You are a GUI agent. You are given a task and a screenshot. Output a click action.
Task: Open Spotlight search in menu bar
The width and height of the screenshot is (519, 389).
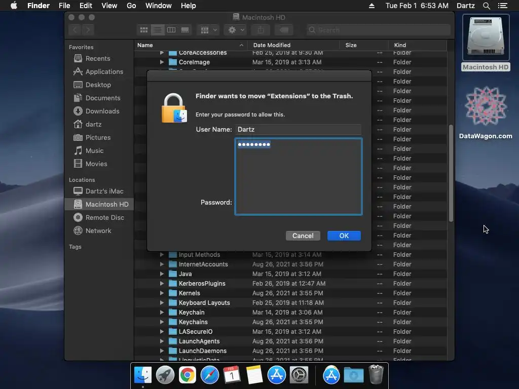pyautogui.click(x=486, y=6)
